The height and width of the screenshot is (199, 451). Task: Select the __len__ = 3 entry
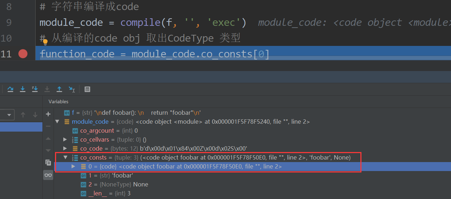pos(252,193)
